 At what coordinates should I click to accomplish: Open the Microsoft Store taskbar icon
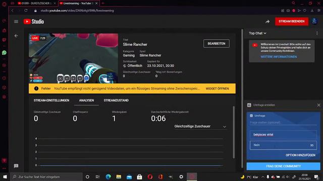pos(139,176)
